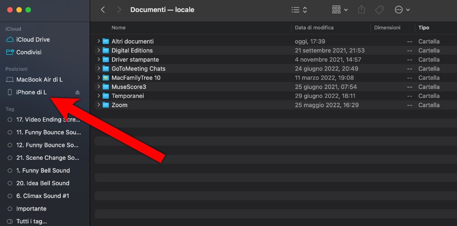Viewport: 457px width, 226px height.
Task: Go forward with the right chevron button
Action: point(119,10)
